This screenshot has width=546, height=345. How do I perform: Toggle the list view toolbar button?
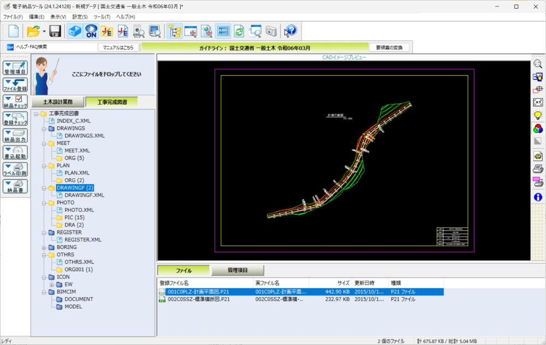223,31
